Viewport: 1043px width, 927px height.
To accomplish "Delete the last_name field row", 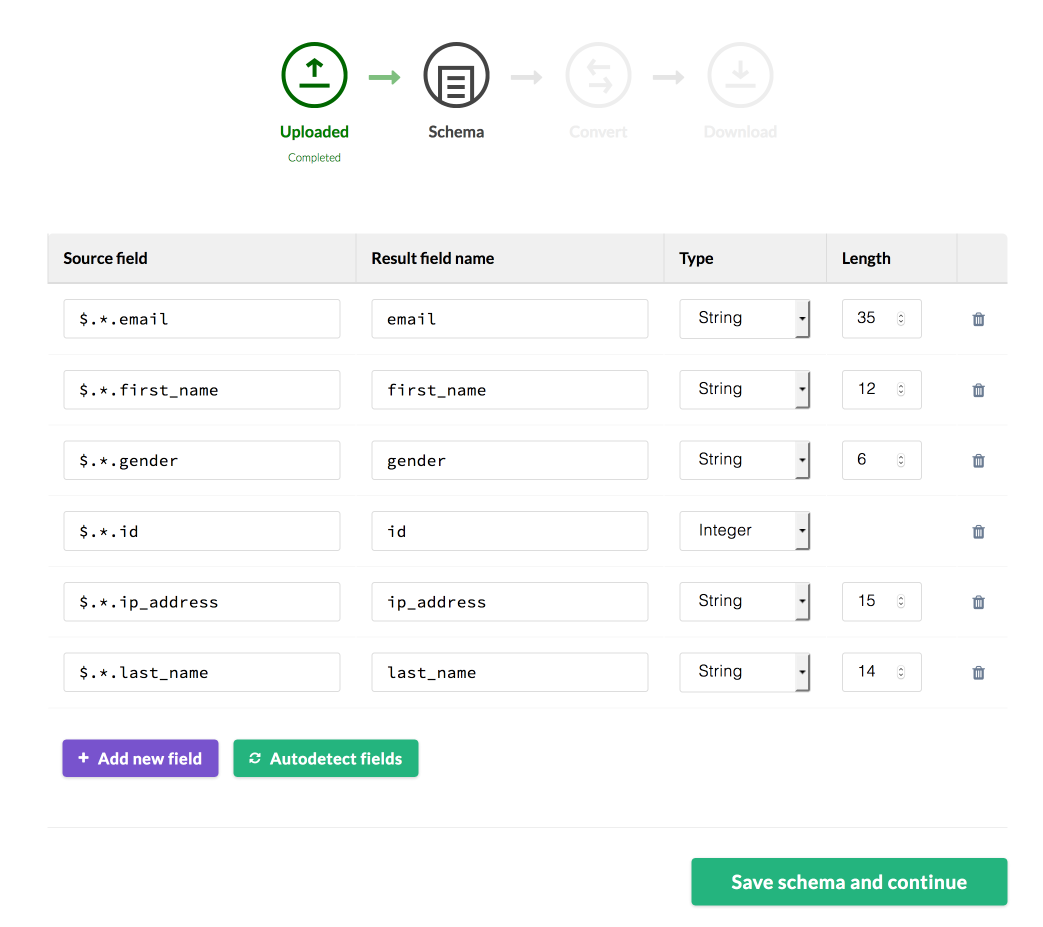I will pyautogui.click(x=978, y=673).
